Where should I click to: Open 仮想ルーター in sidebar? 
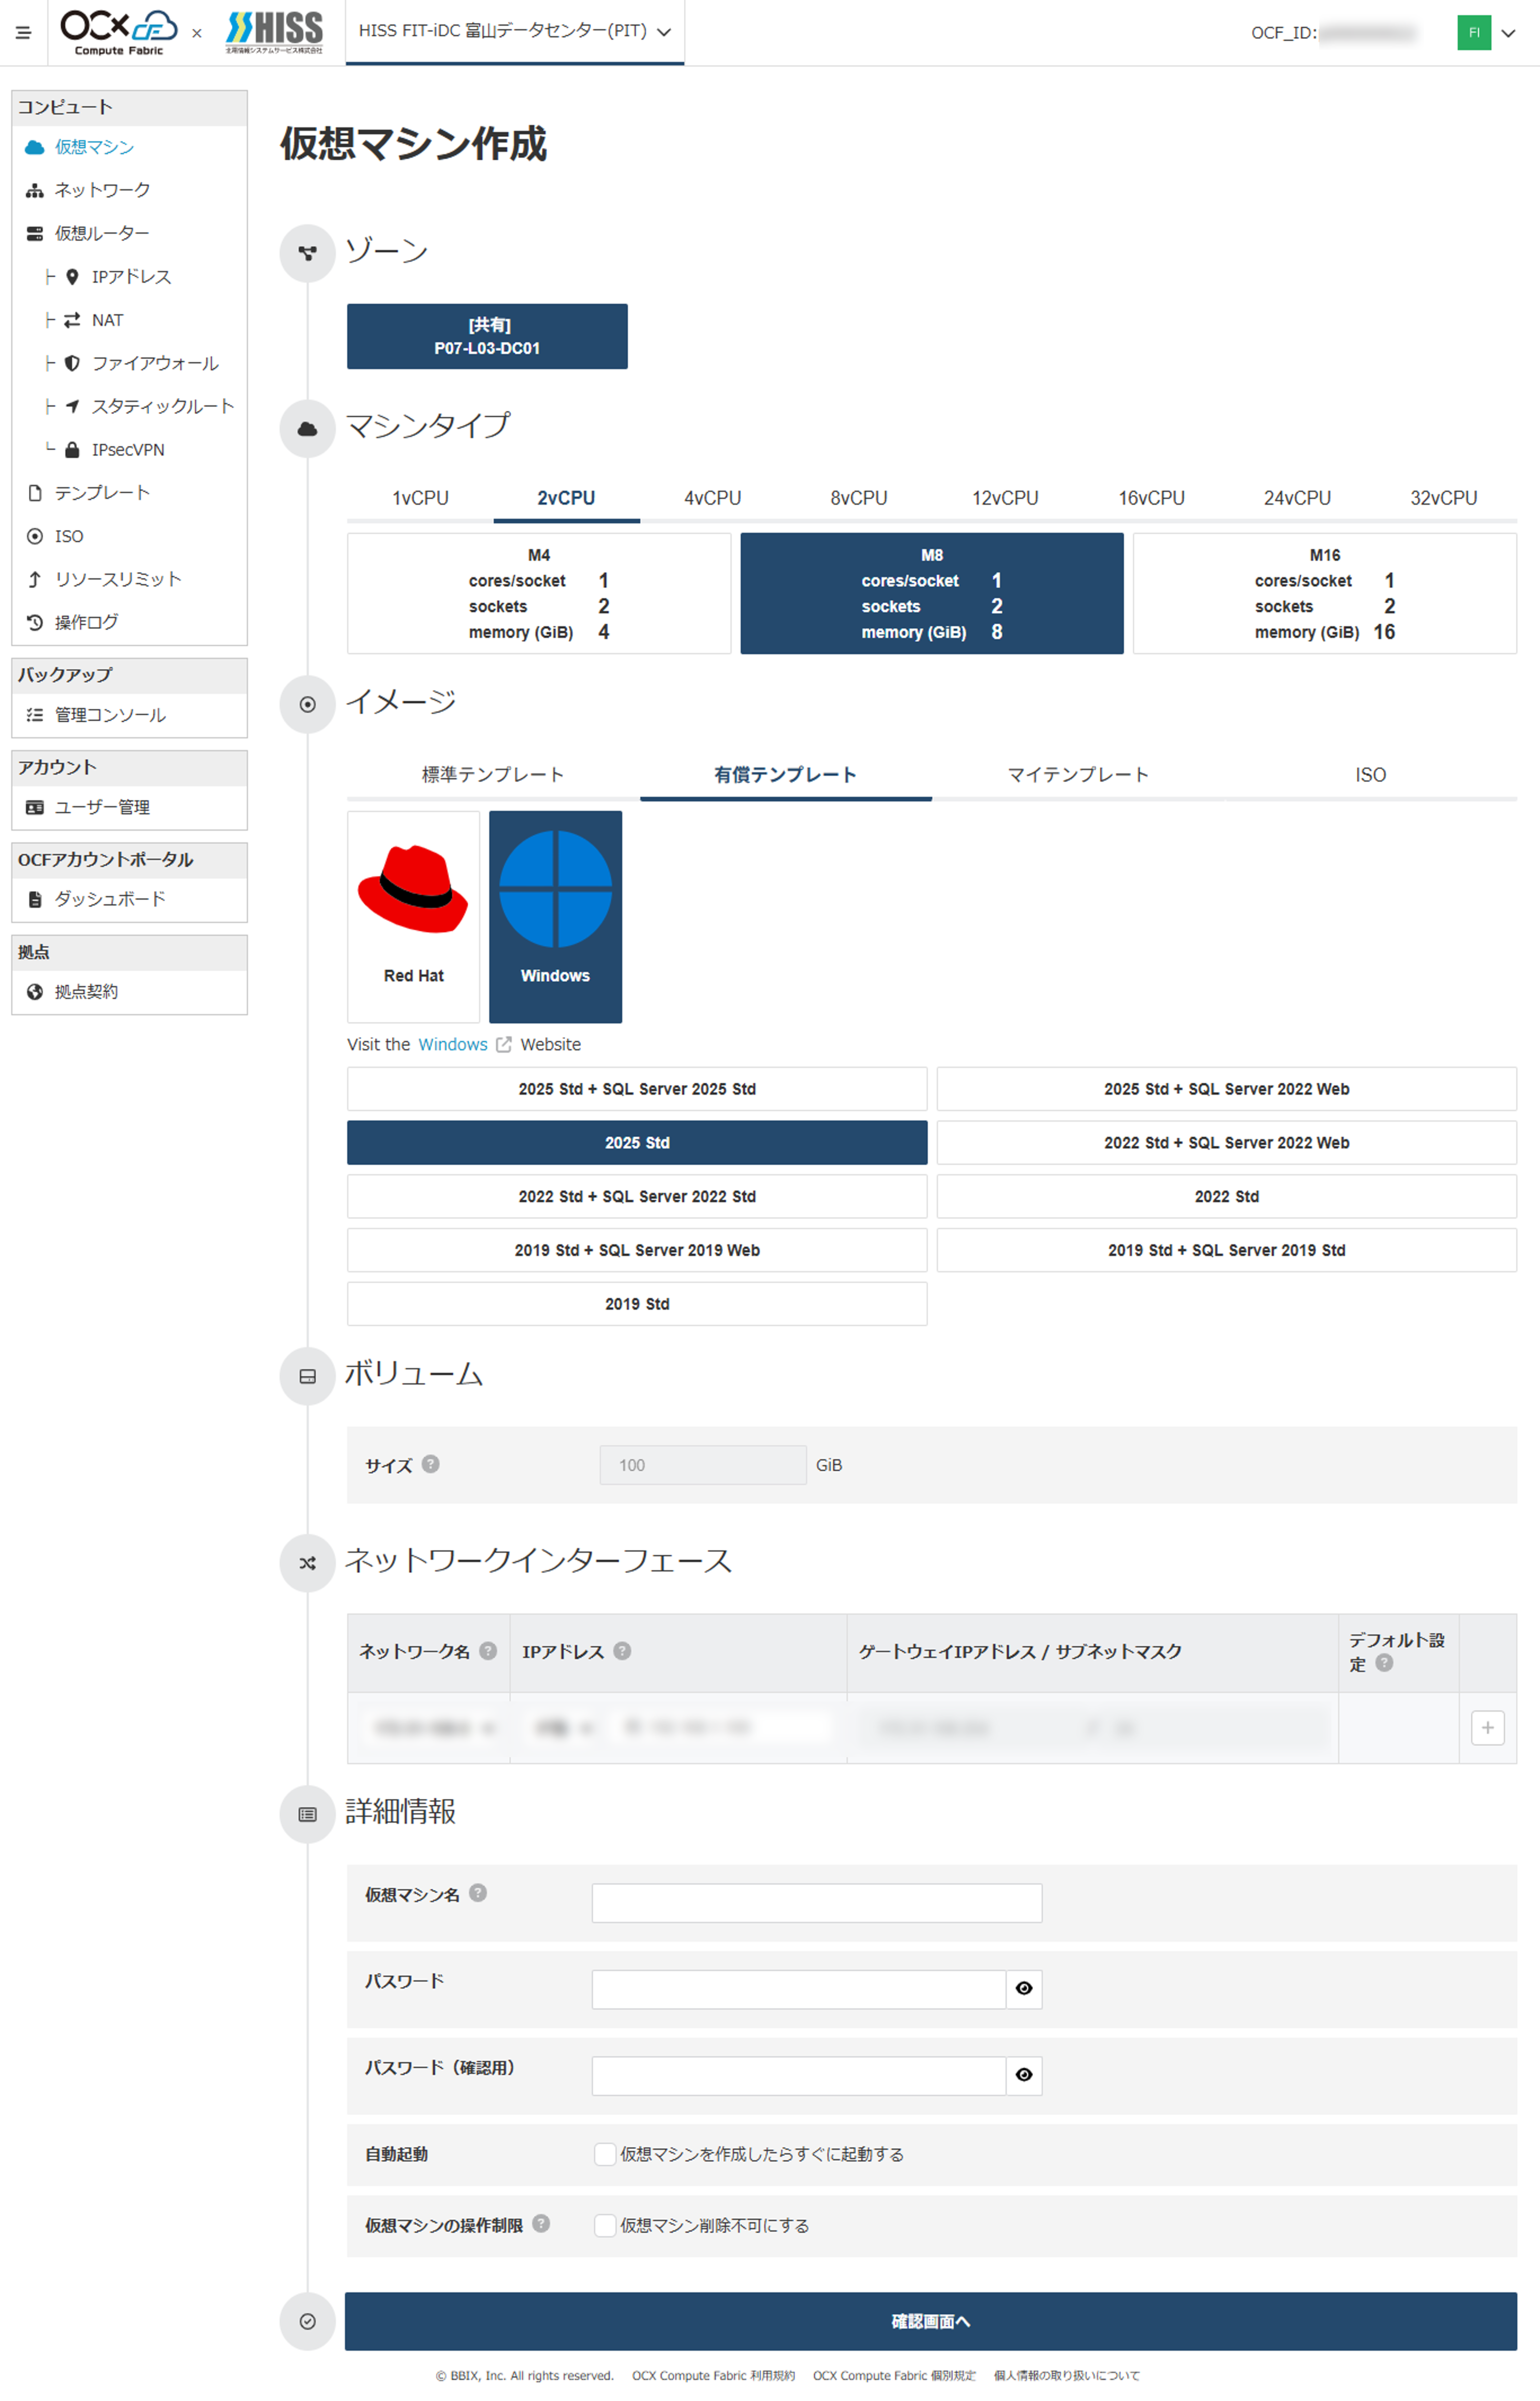pyautogui.click(x=102, y=233)
